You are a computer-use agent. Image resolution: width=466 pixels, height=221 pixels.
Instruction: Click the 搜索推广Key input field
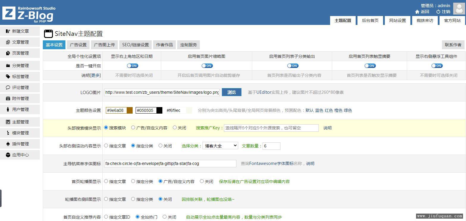(271, 128)
